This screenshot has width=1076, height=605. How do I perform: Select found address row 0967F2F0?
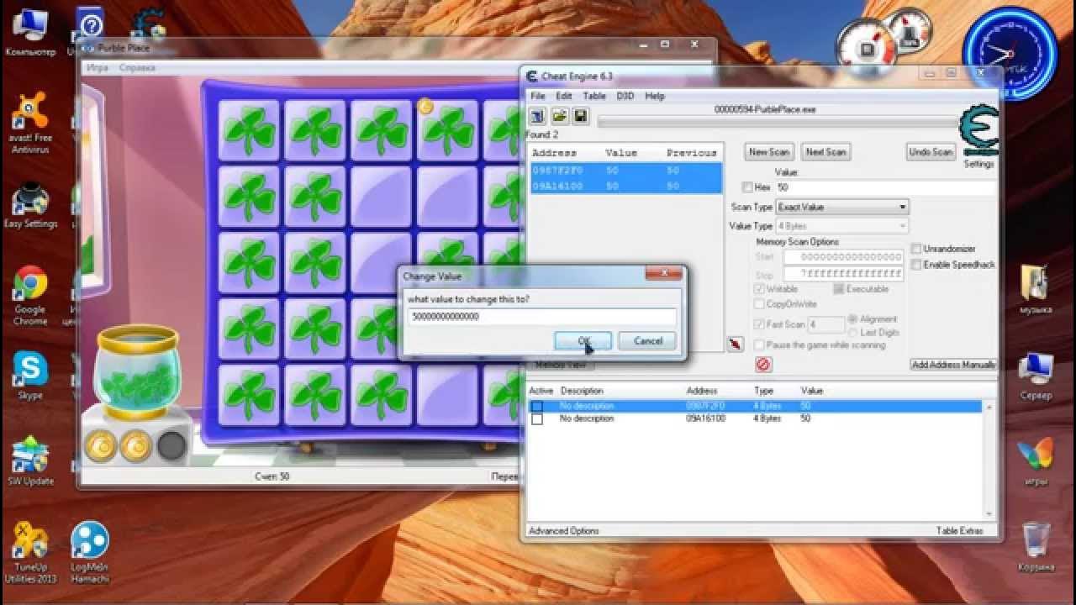click(x=625, y=171)
